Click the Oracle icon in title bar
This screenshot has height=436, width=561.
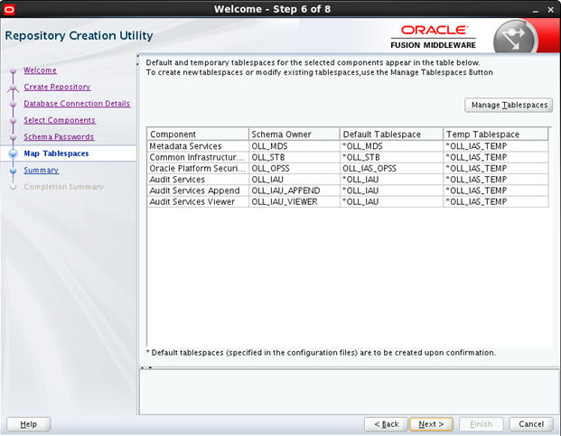tap(9, 9)
